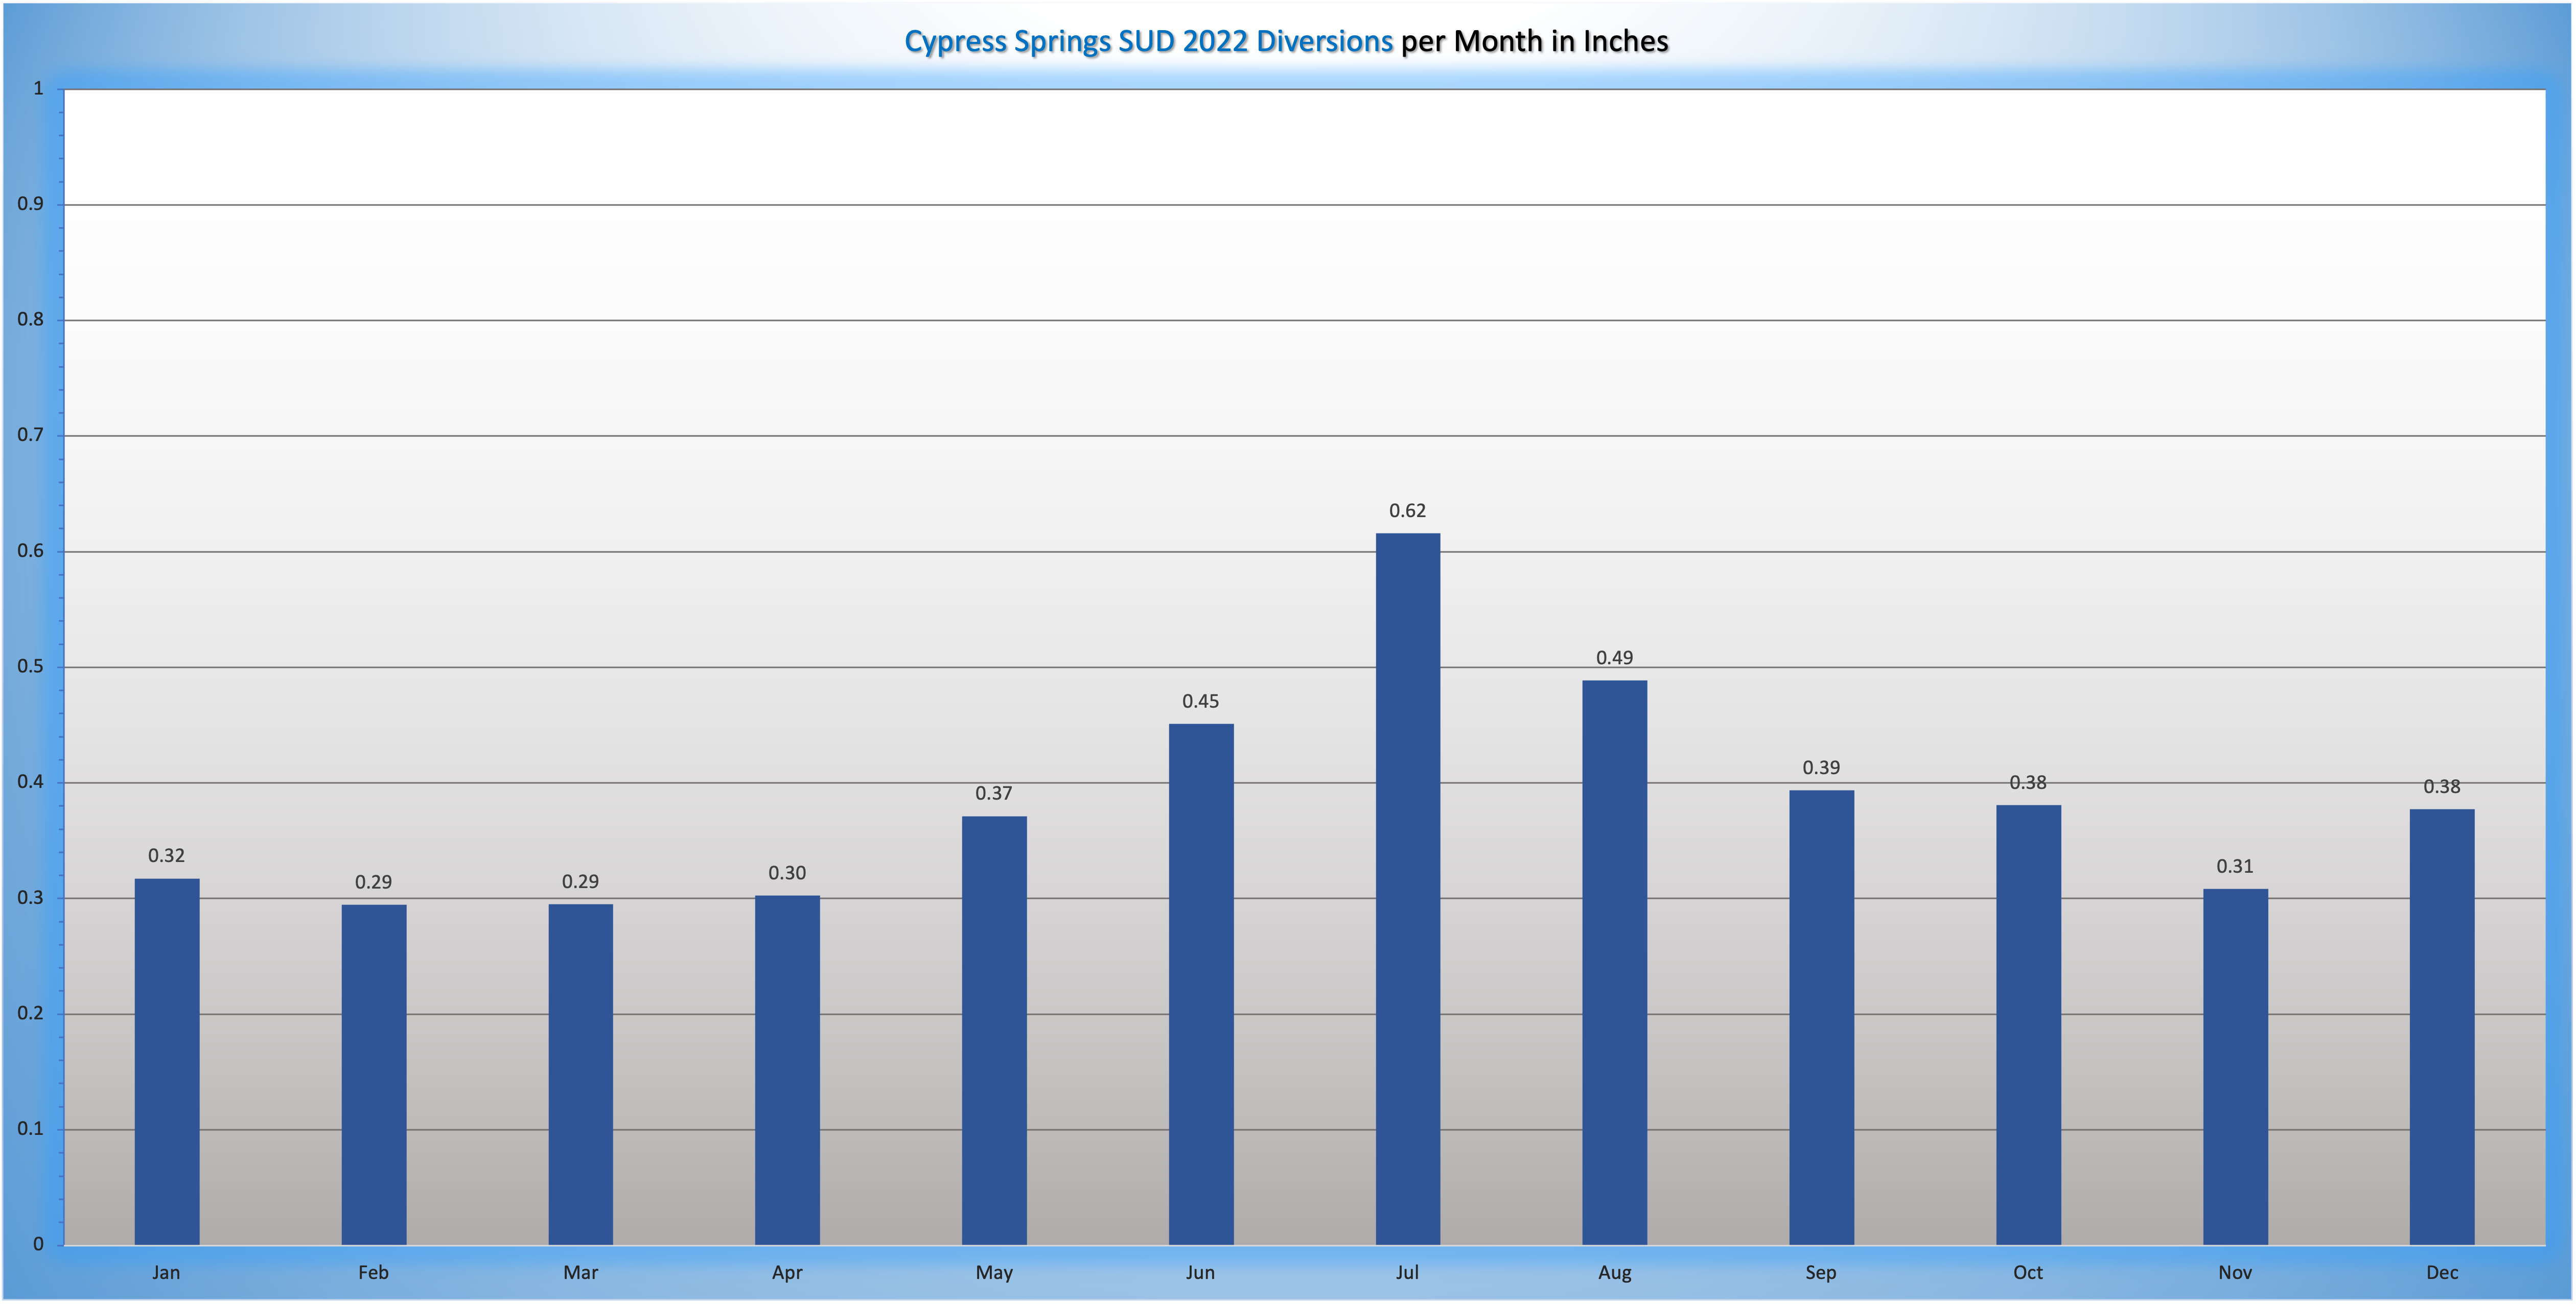Click the Mar bar

coord(581,1075)
